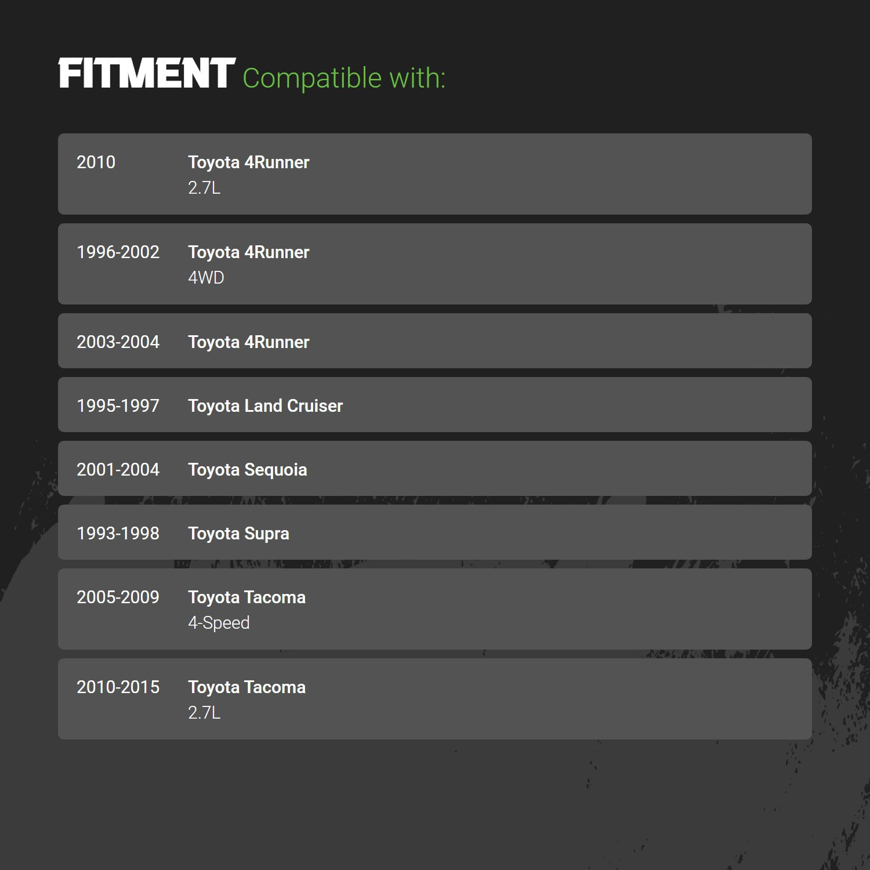Click the 2.7L text under 2010 4Runner
This screenshot has width=870, height=870.
pos(204,188)
